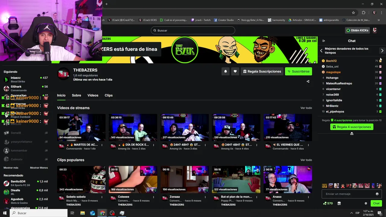Viewport: 386px width, 217px height.
Task: Switch to the Videos tab
Action: tap(93, 95)
